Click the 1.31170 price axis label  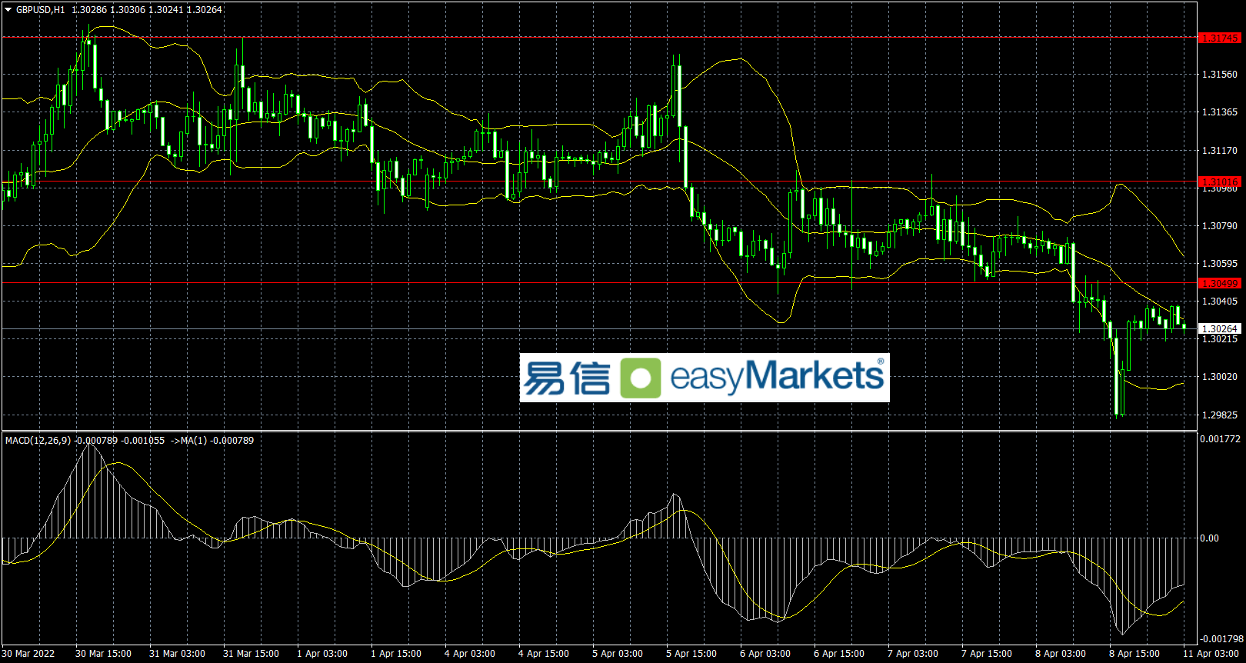pos(1220,151)
